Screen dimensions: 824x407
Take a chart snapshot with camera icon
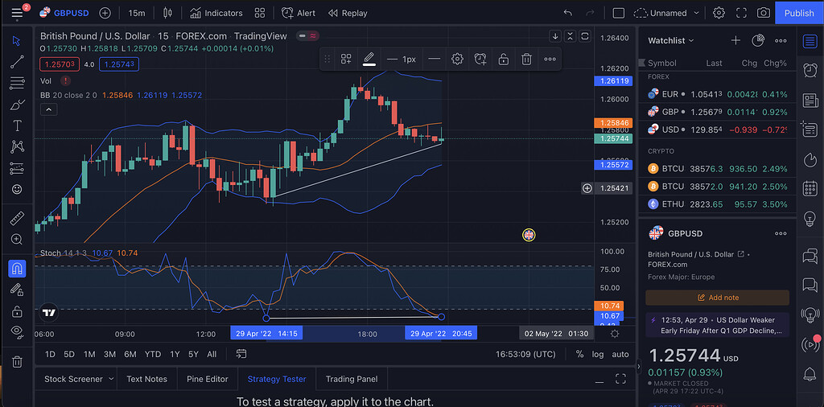tap(763, 13)
